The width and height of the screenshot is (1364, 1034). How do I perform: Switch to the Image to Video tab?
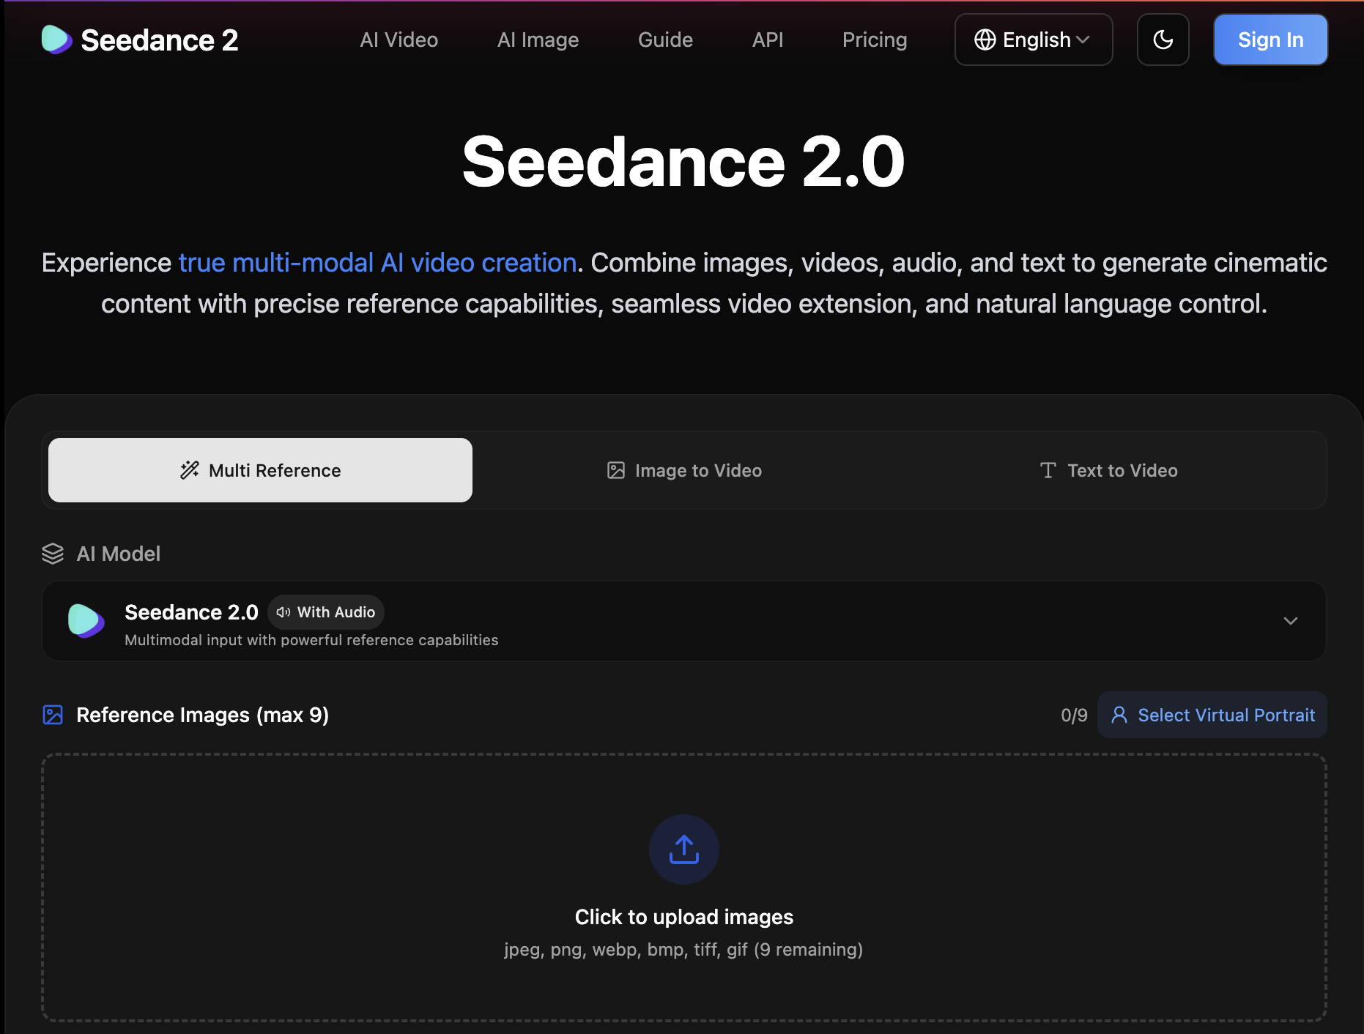tap(684, 470)
